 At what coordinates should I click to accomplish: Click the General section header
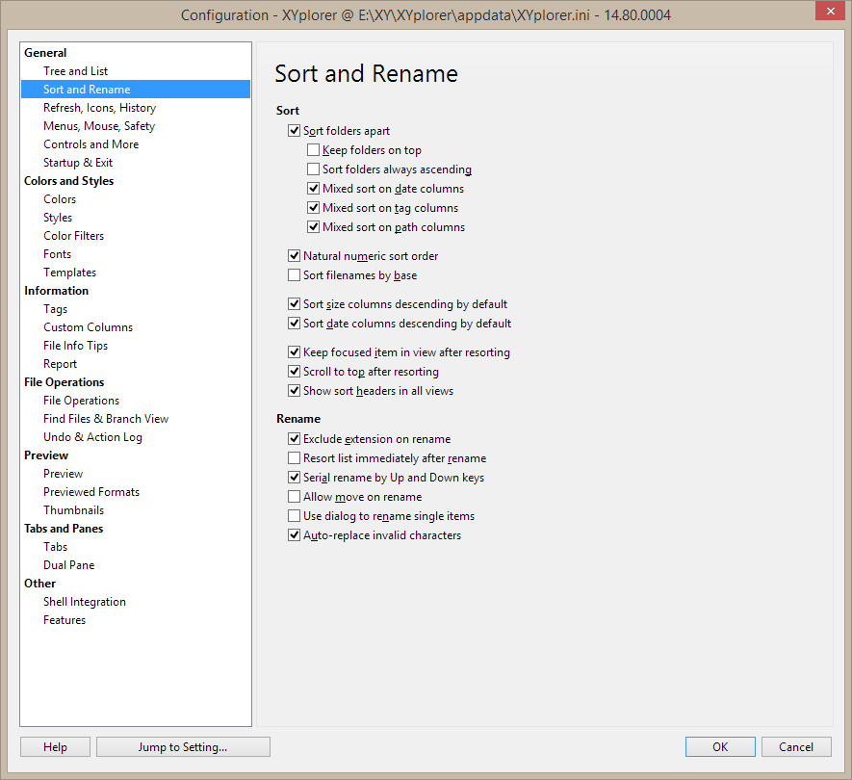point(45,53)
